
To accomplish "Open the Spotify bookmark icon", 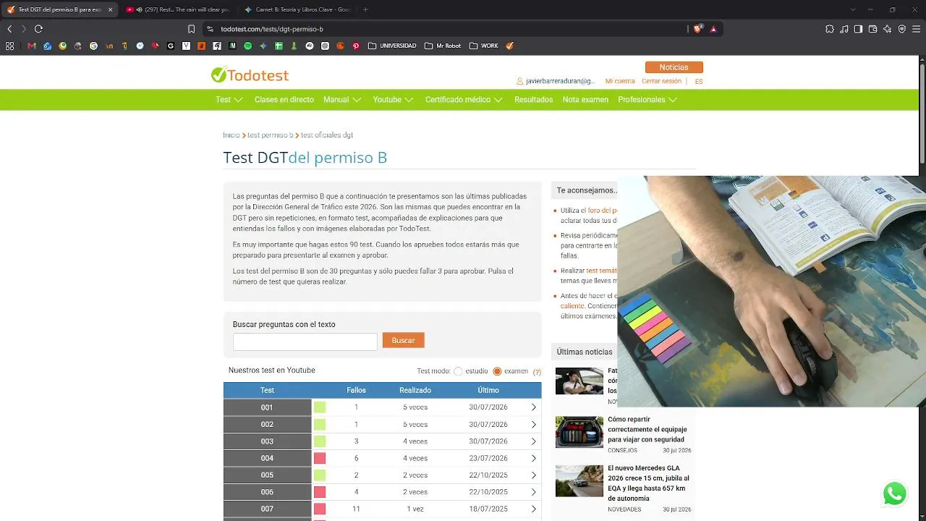I will click(247, 46).
